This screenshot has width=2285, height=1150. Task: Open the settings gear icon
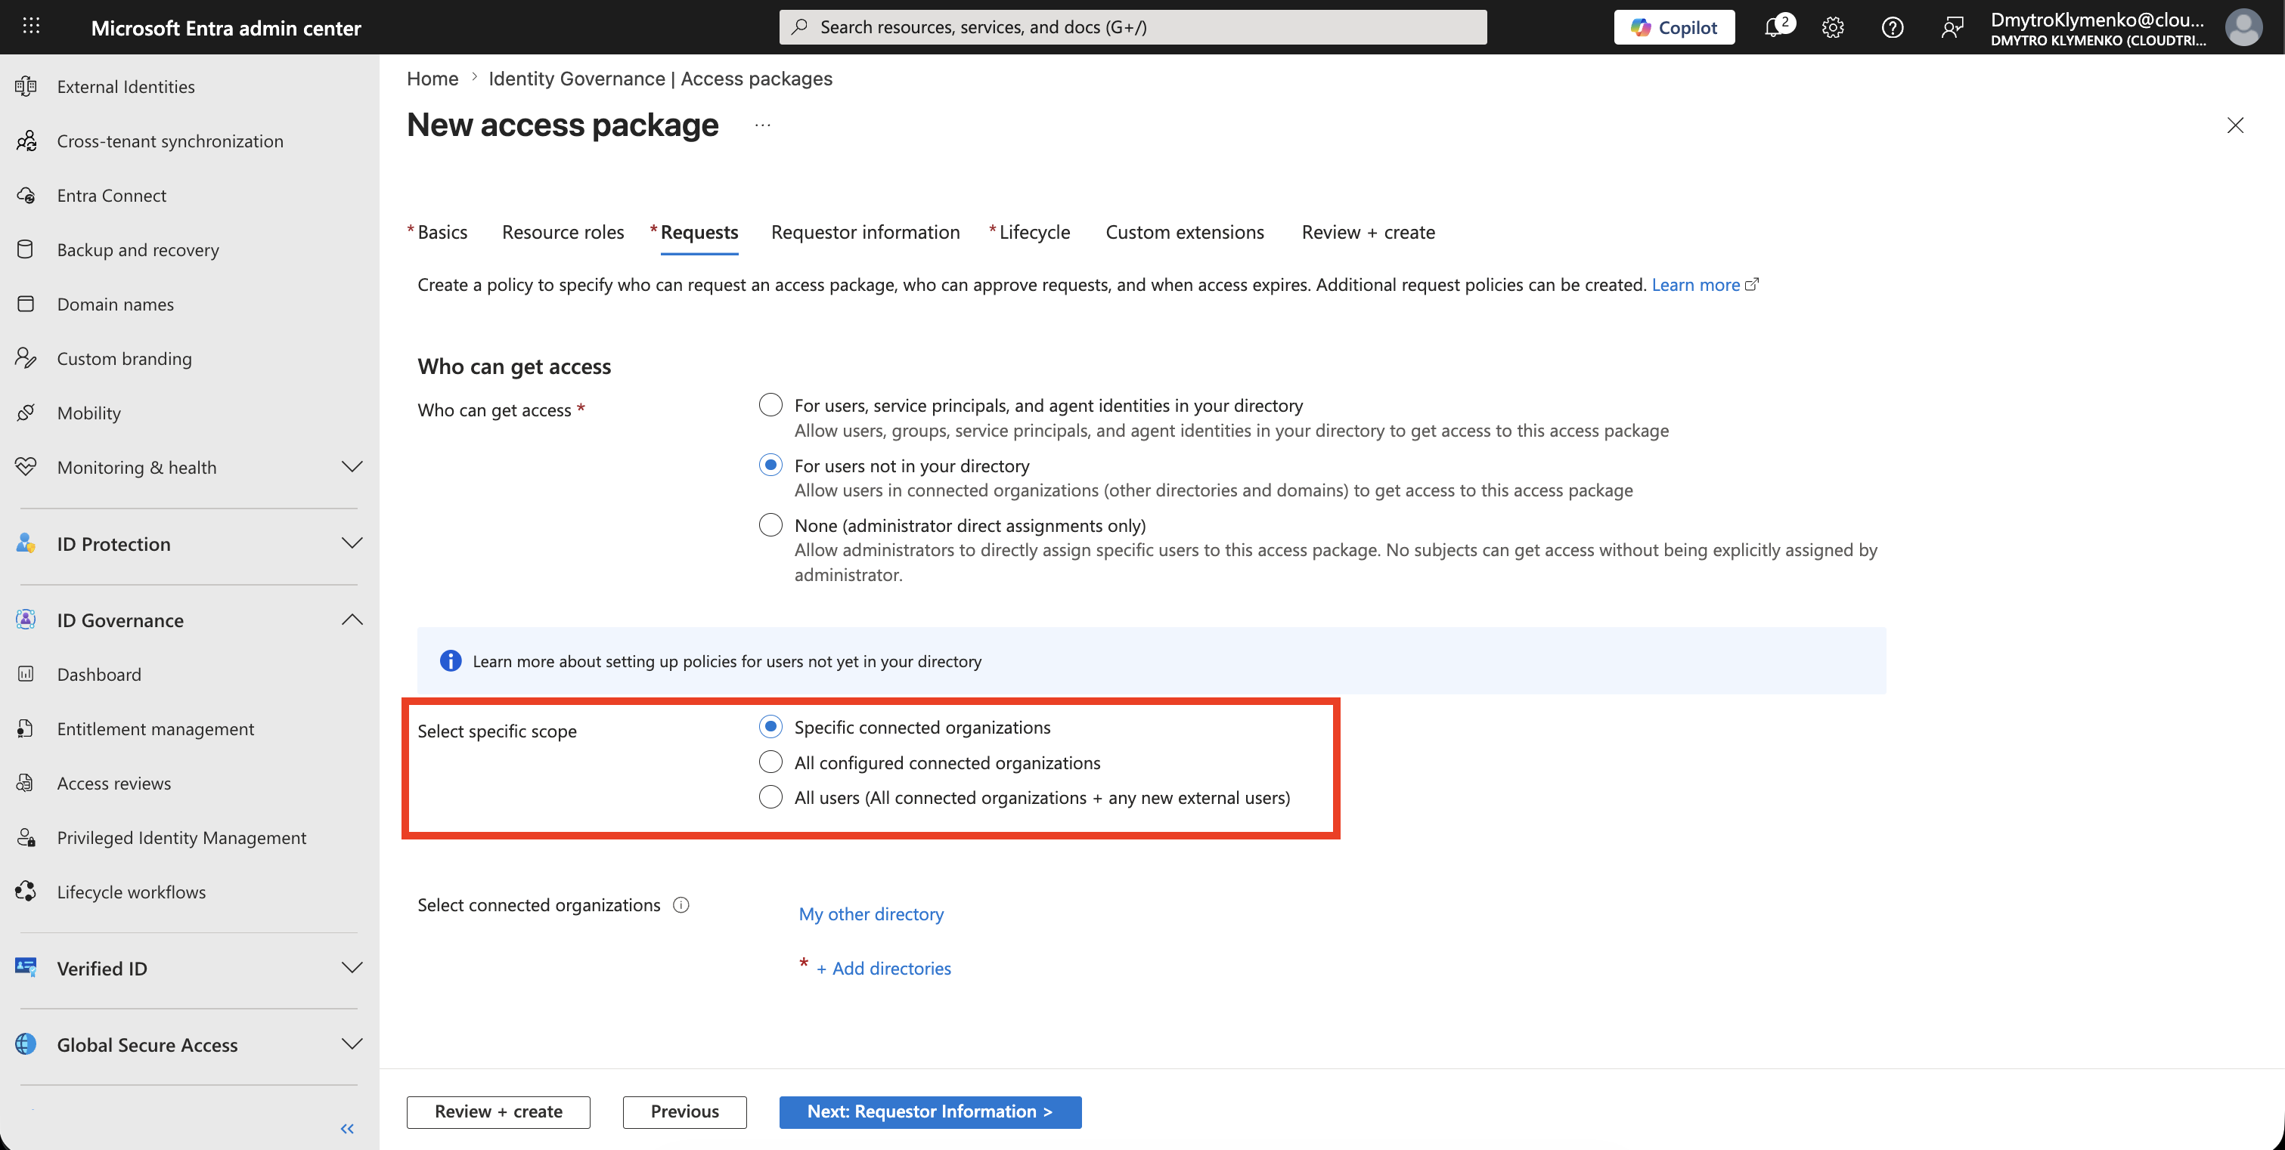tap(1833, 27)
